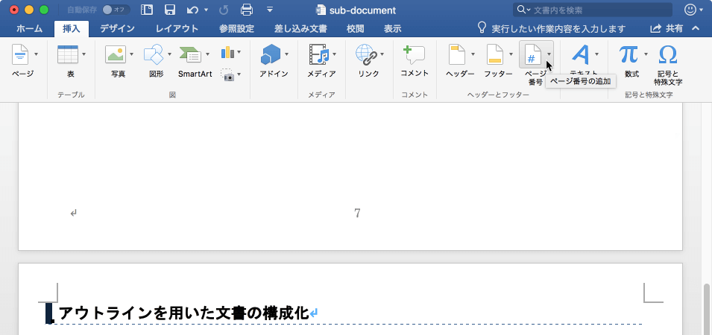Screen dimensions: 712x335
Task: Collapse the ribbon with the chevron
Action: [696, 28]
